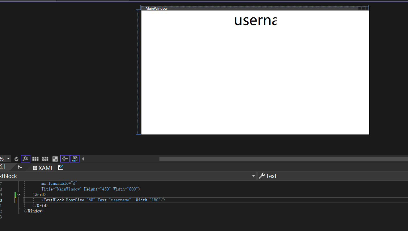Click the Text="username" attribute in the code
Screen dimensions: 408x231
coord(114,200)
